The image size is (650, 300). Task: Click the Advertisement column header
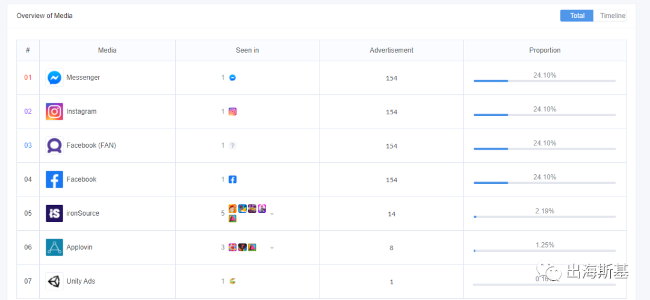point(391,51)
